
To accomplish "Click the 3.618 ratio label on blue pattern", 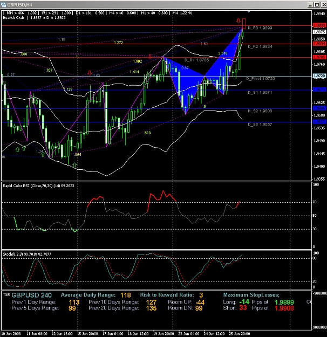I will (223, 53).
